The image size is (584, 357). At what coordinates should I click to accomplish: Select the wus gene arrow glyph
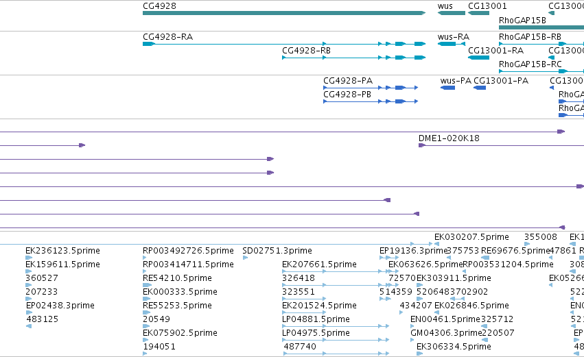click(x=452, y=13)
